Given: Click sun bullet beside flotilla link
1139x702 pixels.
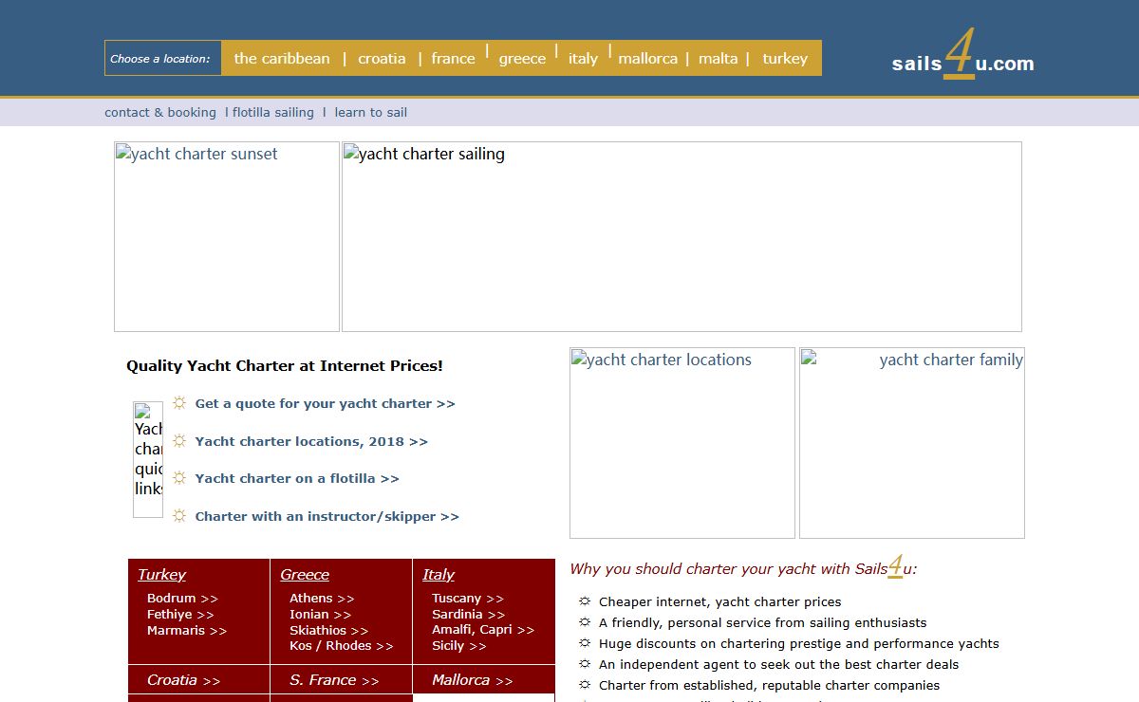Looking at the screenshot, I should point(179,477).
